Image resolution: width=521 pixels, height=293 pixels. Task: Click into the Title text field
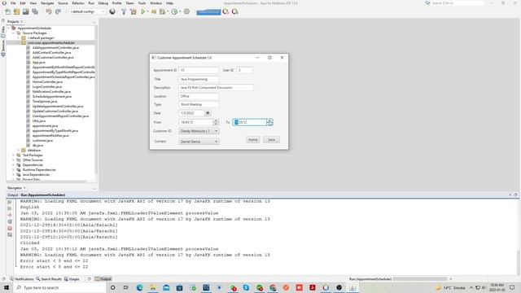pos(199,80)
